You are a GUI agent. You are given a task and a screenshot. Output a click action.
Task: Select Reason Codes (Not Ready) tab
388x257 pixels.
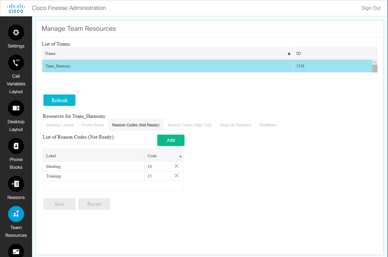(x=136, y=125)
